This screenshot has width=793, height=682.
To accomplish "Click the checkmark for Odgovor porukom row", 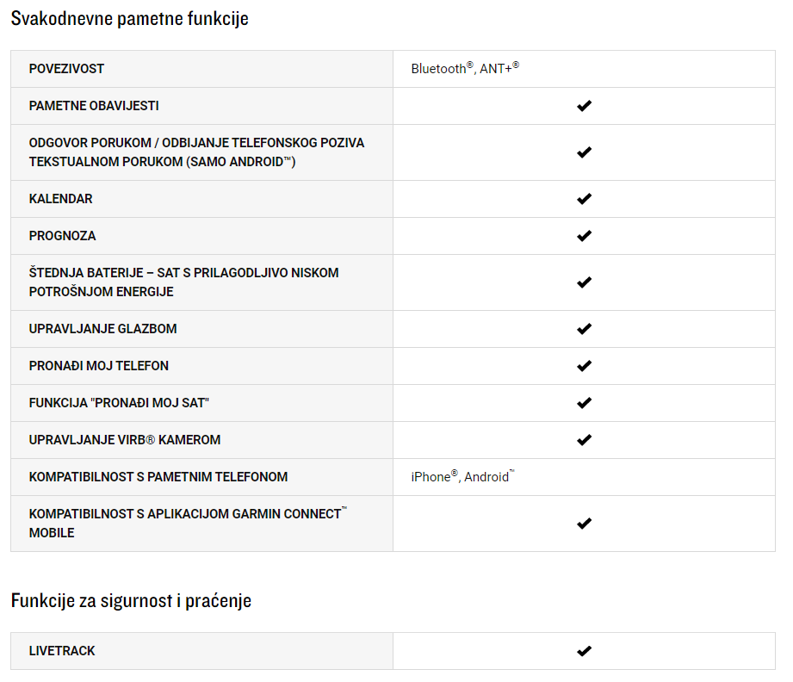I will pyautogui.click(x=584, y=152).
